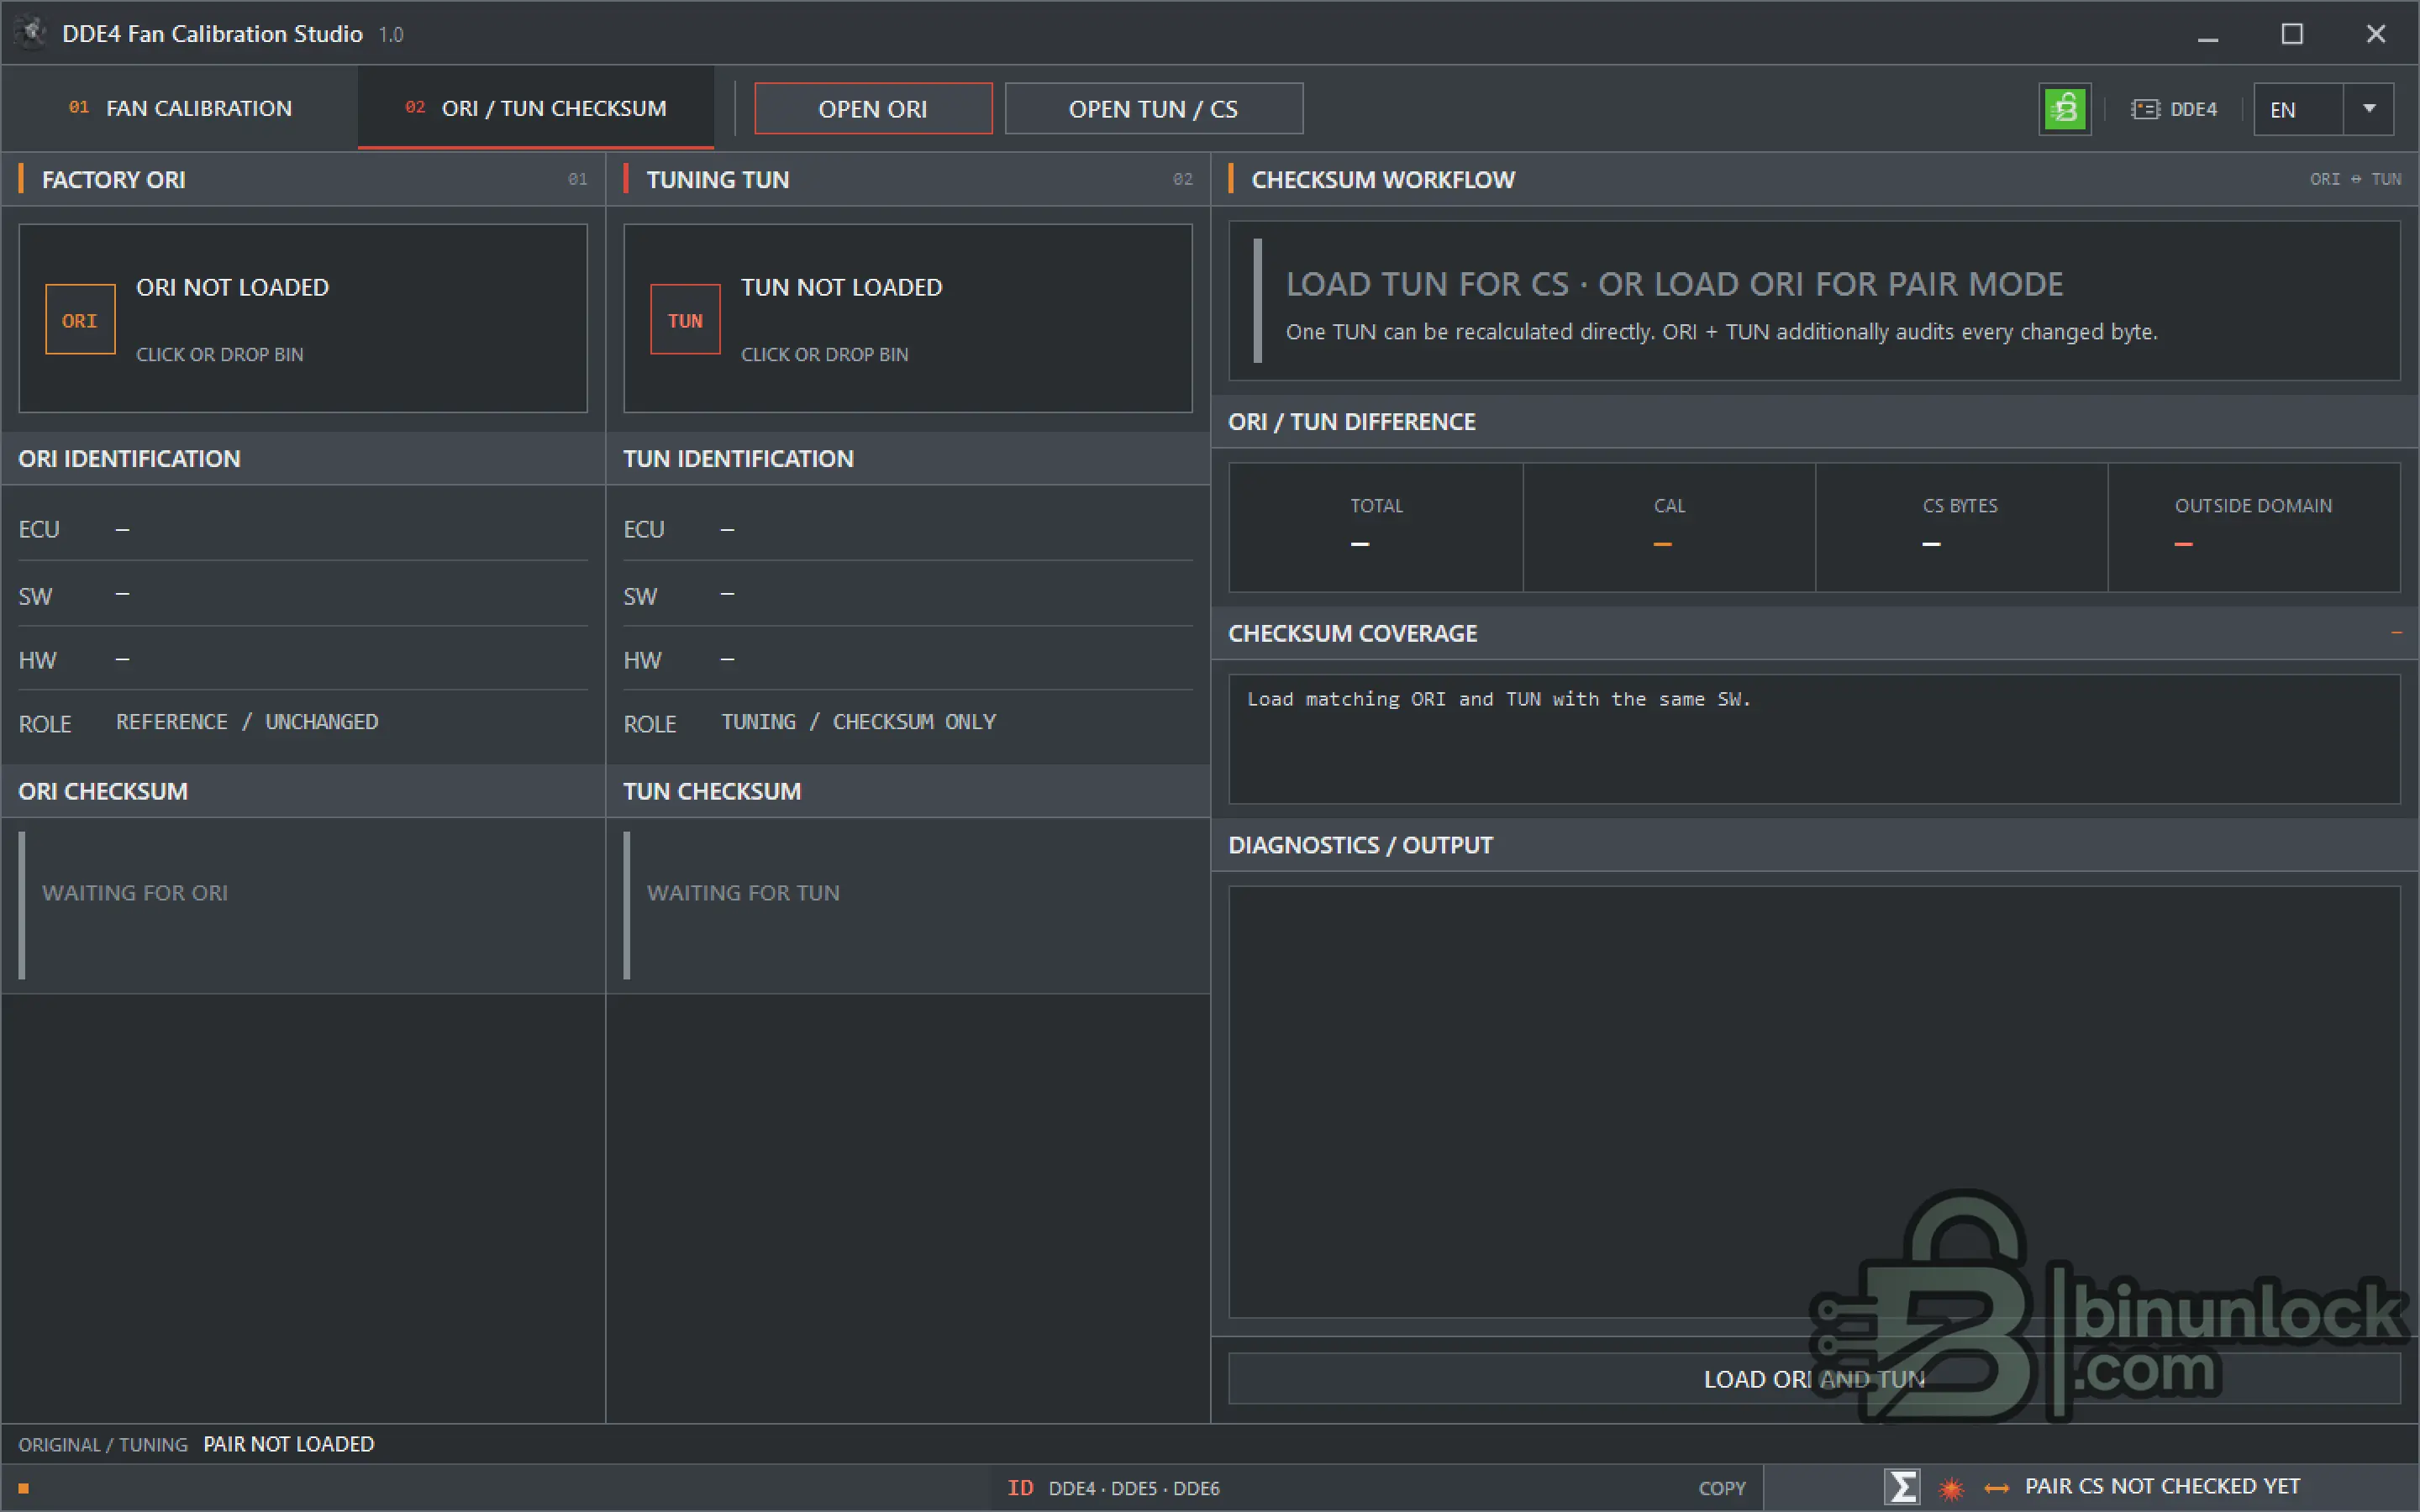The height and width of the screenshot is (1512, 2420).
Task: Click the 'ORI / TUN DIFFERENCE' section header
Action: [x=1815, y=422]
